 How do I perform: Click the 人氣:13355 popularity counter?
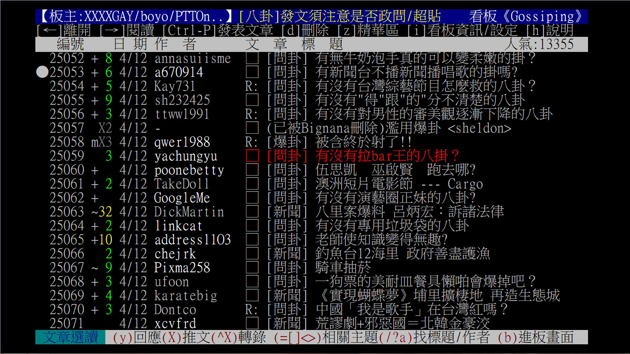click(539, 44)
